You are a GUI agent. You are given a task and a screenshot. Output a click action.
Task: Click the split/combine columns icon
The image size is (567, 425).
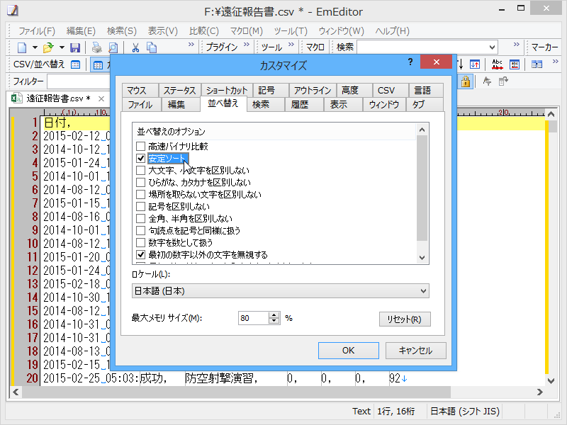click(x=537, y=64)
